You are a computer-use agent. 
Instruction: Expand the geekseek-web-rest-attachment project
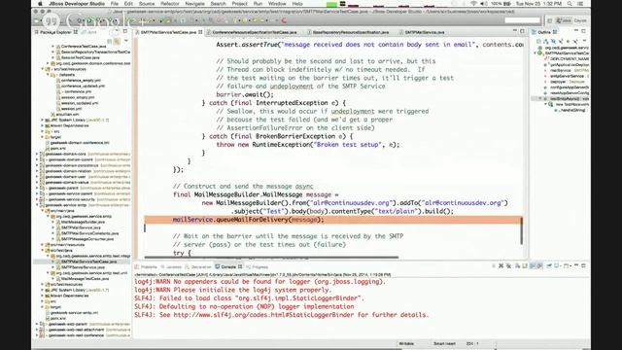click(37, 330)
